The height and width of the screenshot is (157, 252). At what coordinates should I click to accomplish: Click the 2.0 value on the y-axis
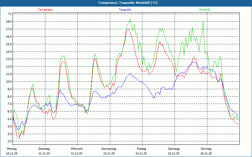9,141
